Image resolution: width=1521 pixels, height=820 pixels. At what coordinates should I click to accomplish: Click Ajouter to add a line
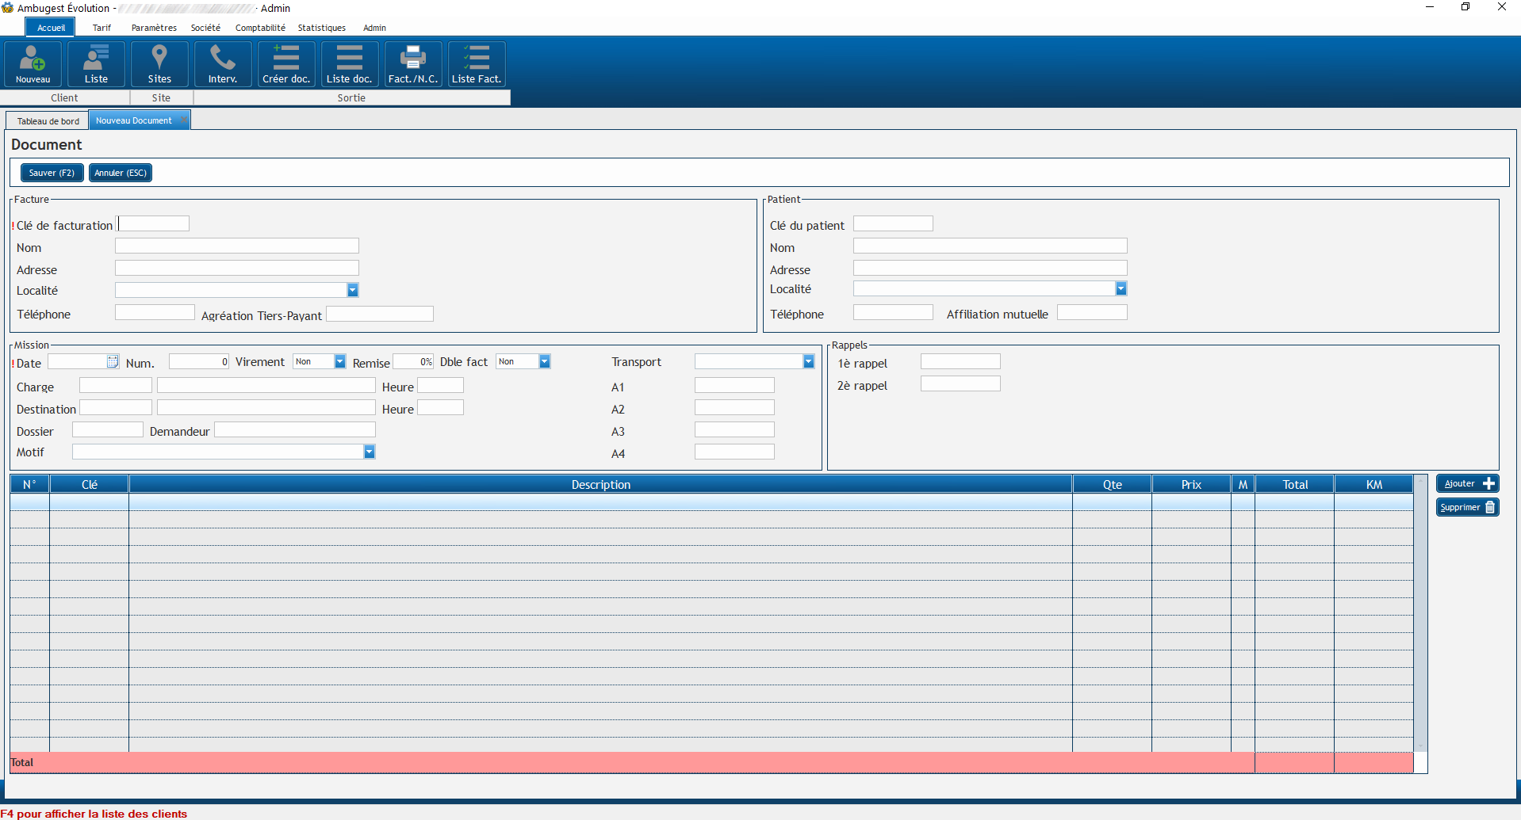coord(1467,483)
